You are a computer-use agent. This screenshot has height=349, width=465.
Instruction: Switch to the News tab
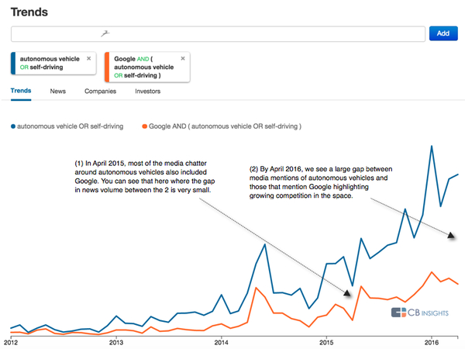pyautogui.click(x=57, y=91)
